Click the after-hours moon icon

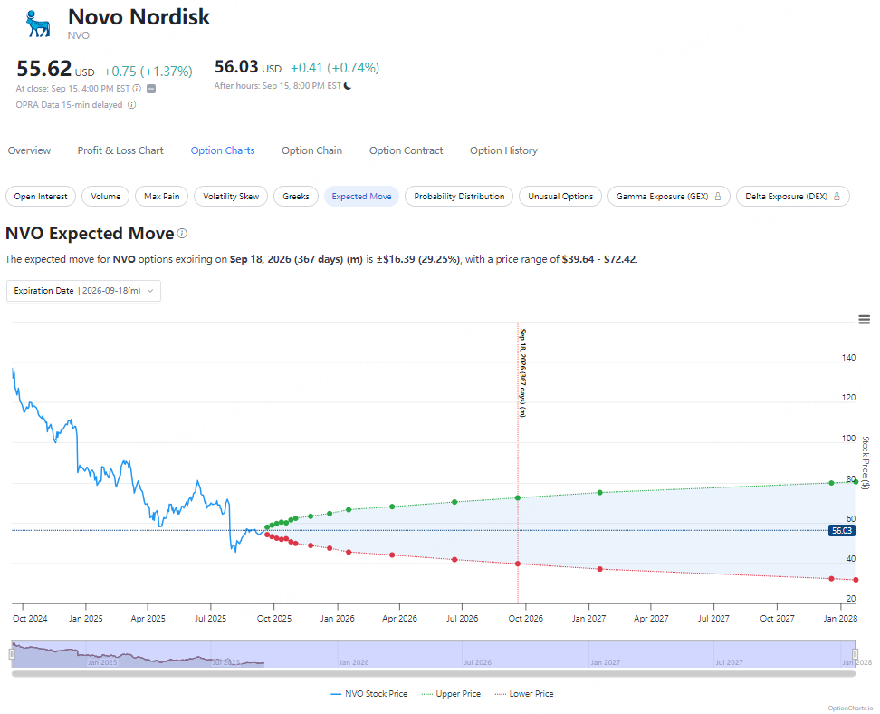pos(348,85)
